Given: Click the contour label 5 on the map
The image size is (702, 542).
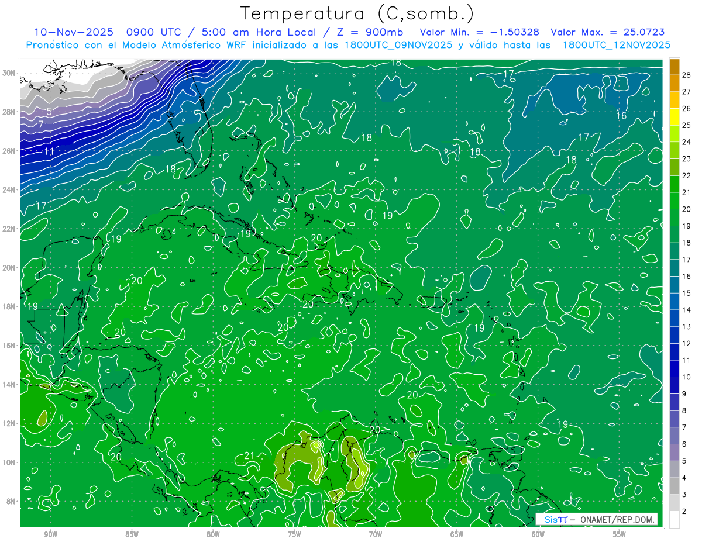Looking at the screenshot, I should click(49, 111).
